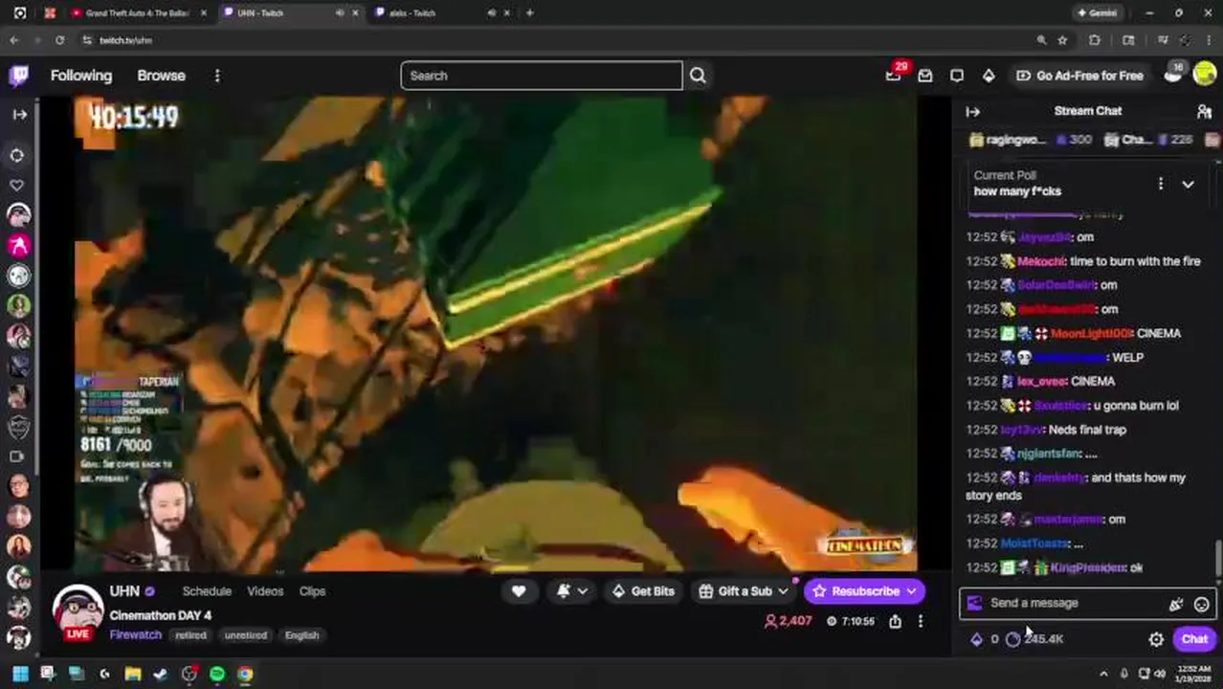Open the top navigation three-dot menu
1223x689 pixels.
pos(217,76)
